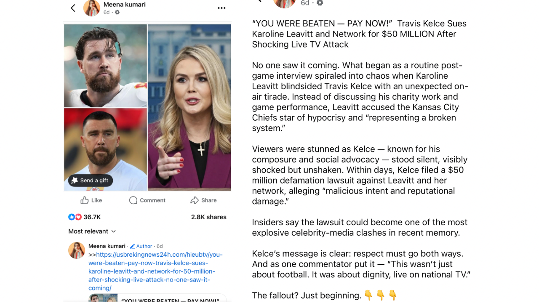Open the 36.7K reactions count

(92, 217)
